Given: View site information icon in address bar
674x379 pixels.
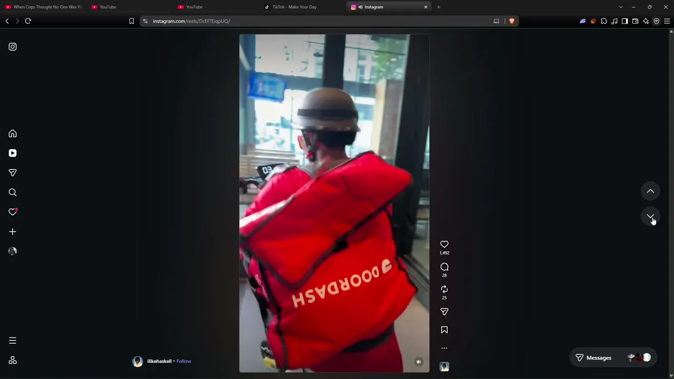Looking at the screenshot, I should [145, 21].
